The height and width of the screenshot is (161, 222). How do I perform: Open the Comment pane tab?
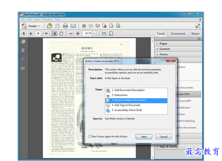point(178,34)
